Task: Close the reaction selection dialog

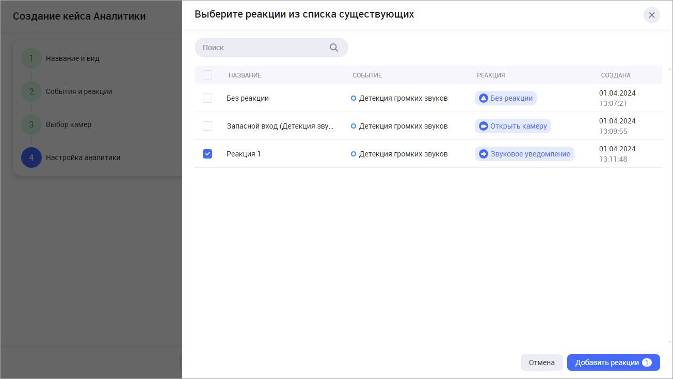Action: coord(651,15)
